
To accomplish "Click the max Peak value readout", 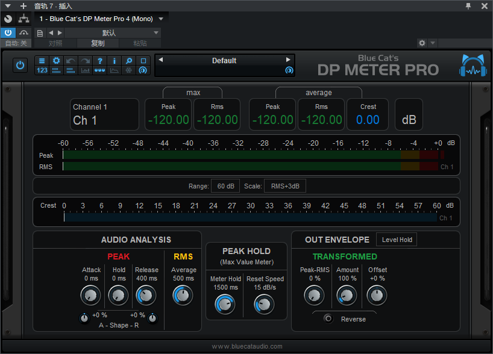I will click(x=168, y=120).
